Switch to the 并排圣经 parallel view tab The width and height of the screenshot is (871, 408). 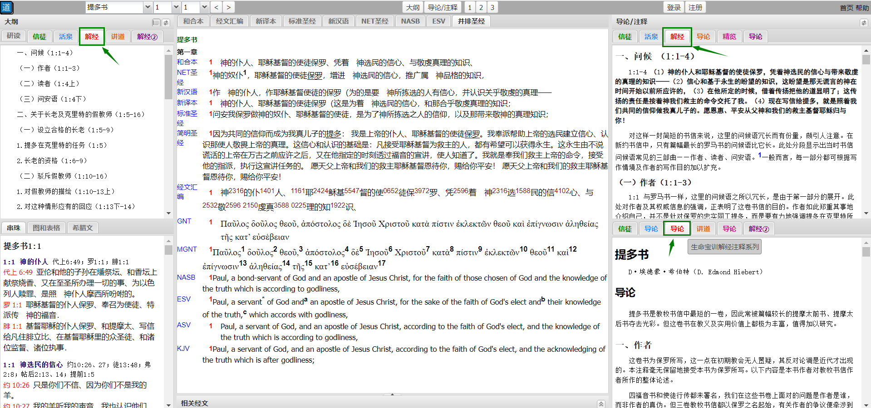(x=471, y=21)
